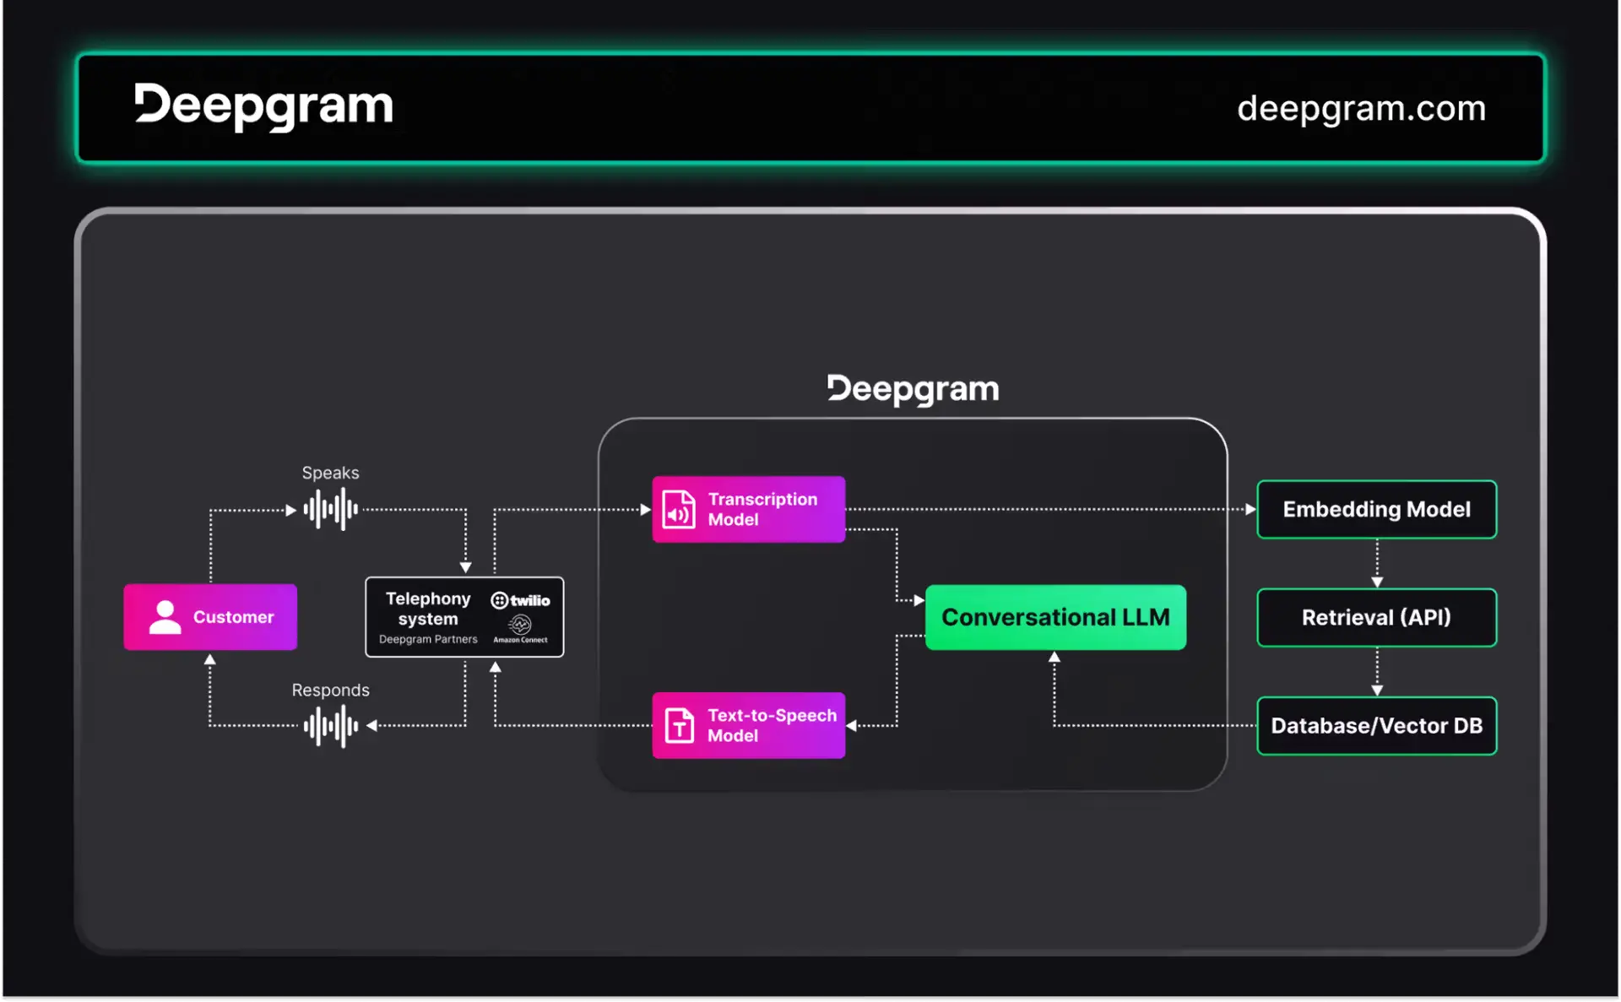Toggle the Conversational LLM node
This screenshot has width=1621, height=1002.
point(1055,617)
